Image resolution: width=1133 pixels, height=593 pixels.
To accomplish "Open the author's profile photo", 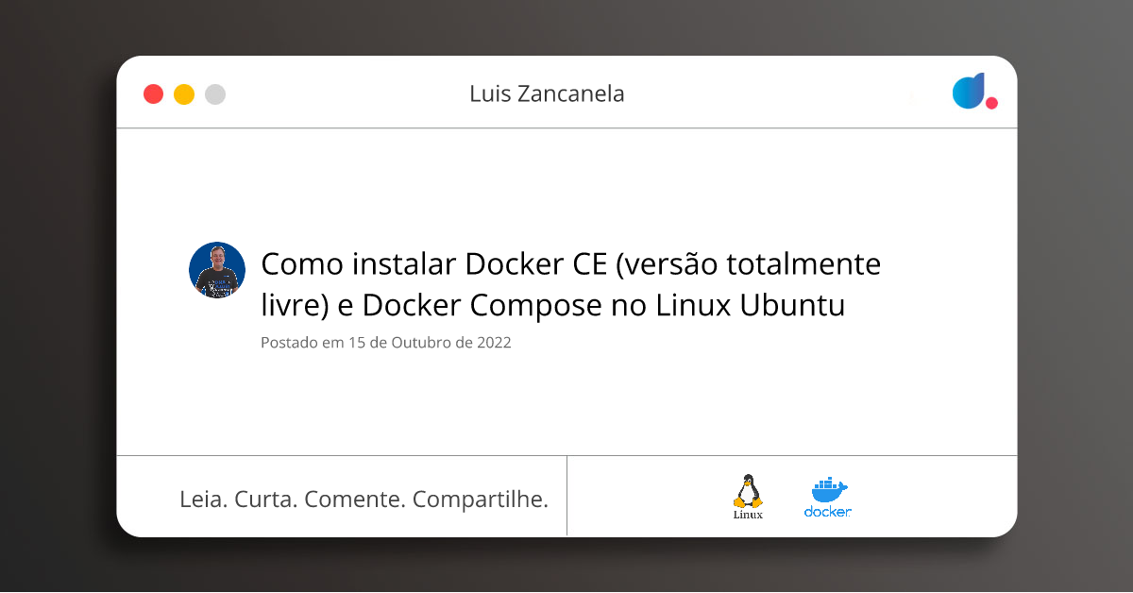I will click(x=217, y=270).
